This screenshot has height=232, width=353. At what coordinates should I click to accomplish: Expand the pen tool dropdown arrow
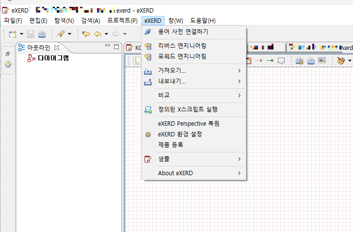69,34
